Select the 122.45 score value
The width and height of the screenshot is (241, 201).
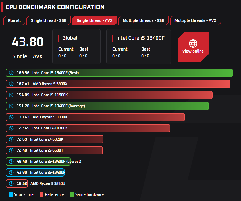point(23,128)
